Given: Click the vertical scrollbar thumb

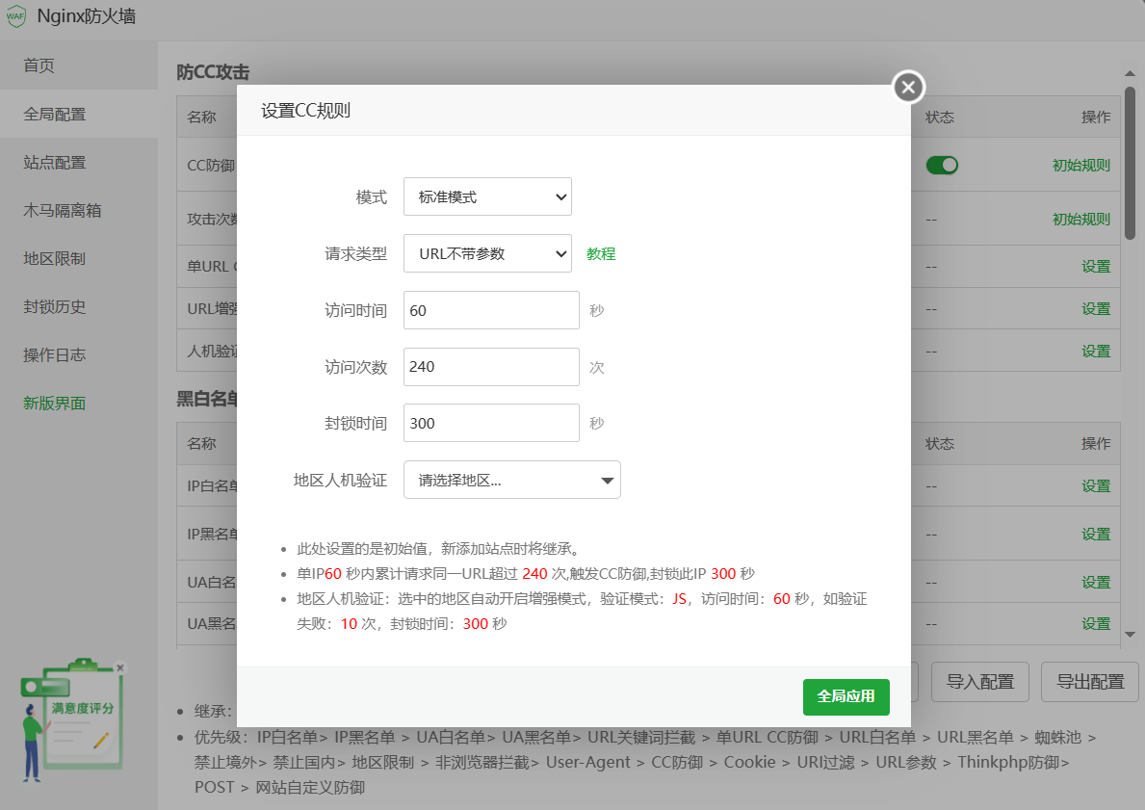Looking at the screenshot, I should pyautogui.click(x=1130, y=163).
